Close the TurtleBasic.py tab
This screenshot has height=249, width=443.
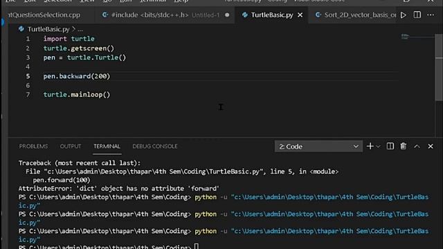[300, 15]
